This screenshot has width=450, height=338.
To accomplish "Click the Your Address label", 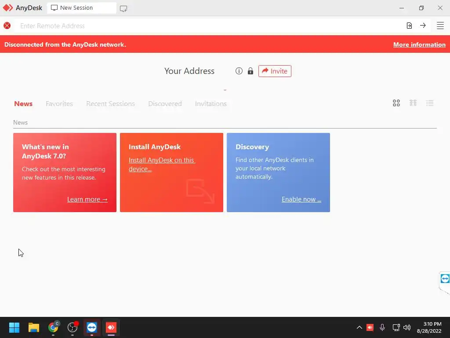I will coord(189,71).
